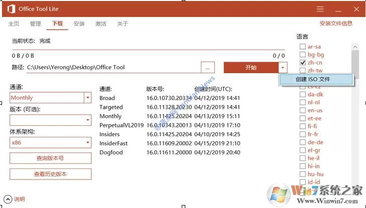Viewport: 366px width, 208px height.
Task: Close the Office Tool Lite window
Action: click(x=356, y=9)
